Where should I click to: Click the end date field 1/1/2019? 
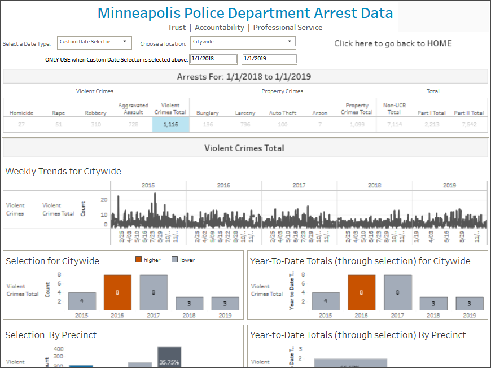tap(269, 59)
